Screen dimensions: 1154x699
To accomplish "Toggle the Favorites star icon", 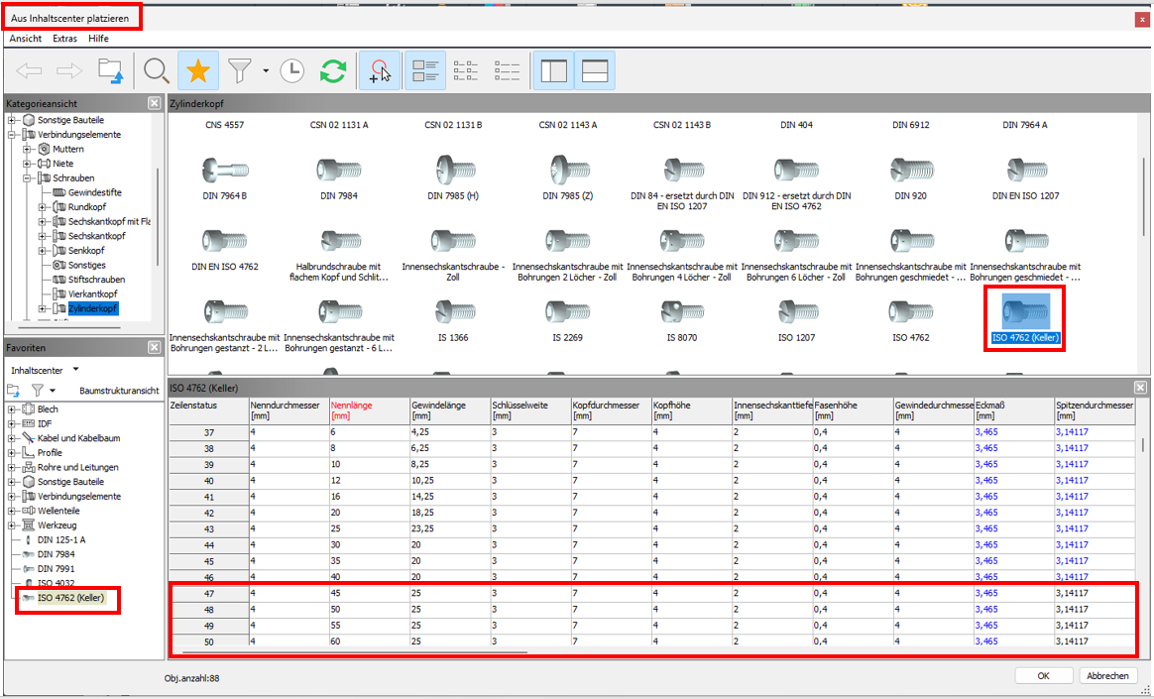I will click(x=198, y=70).
